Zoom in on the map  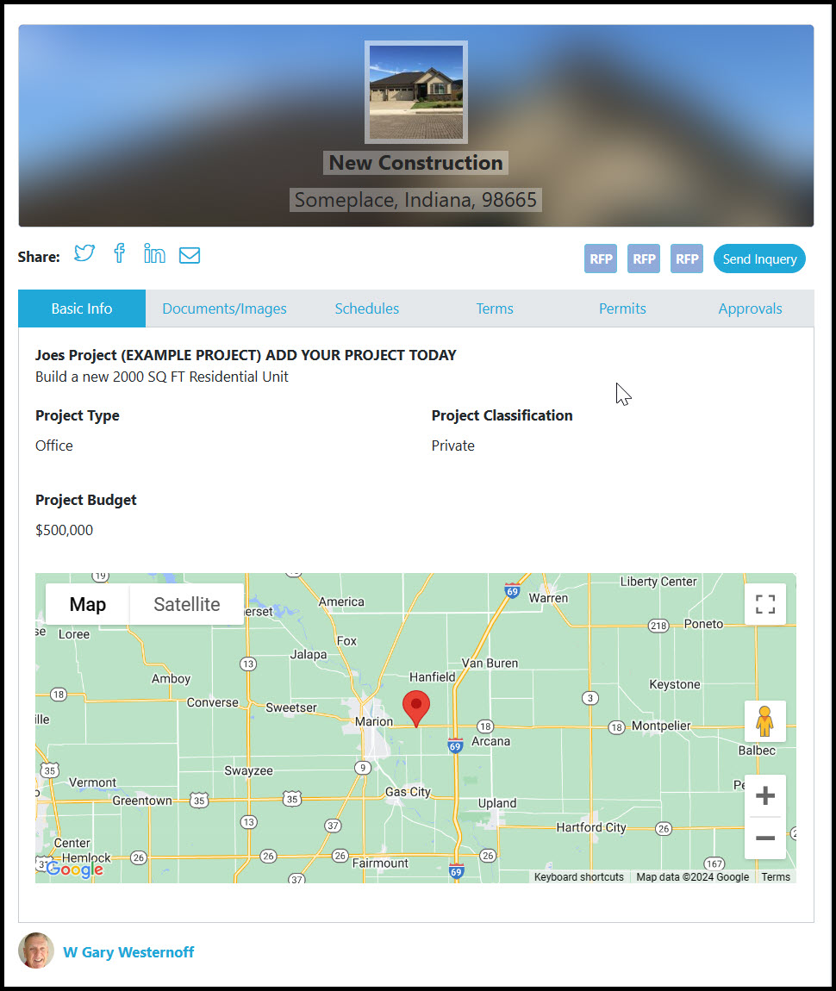click(764, 795)
